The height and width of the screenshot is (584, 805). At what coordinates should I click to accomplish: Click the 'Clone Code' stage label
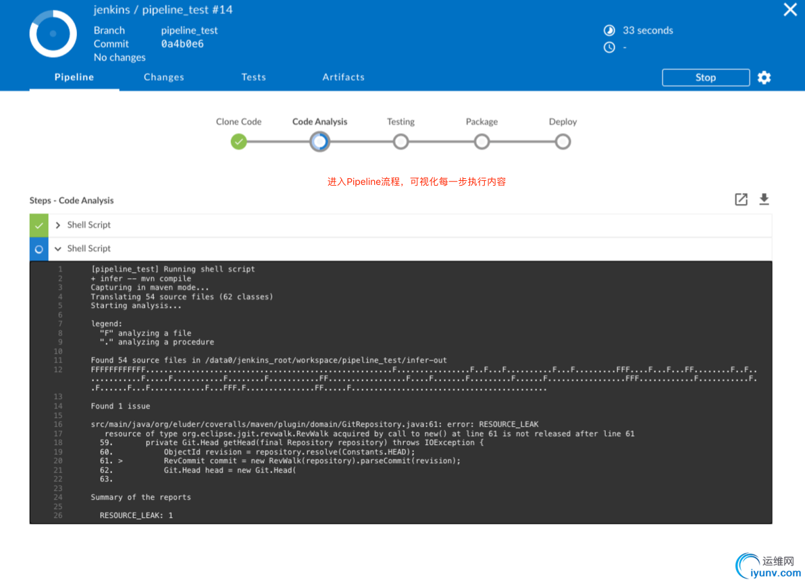(x=238, y=122)
